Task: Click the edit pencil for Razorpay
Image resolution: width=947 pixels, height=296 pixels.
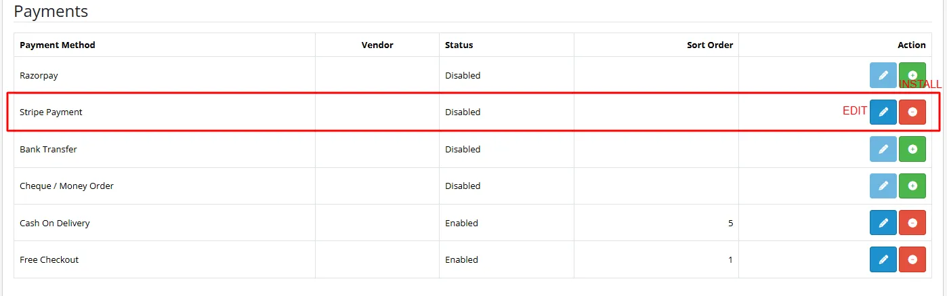Action: pyautogui.click(x=883, y=75)
